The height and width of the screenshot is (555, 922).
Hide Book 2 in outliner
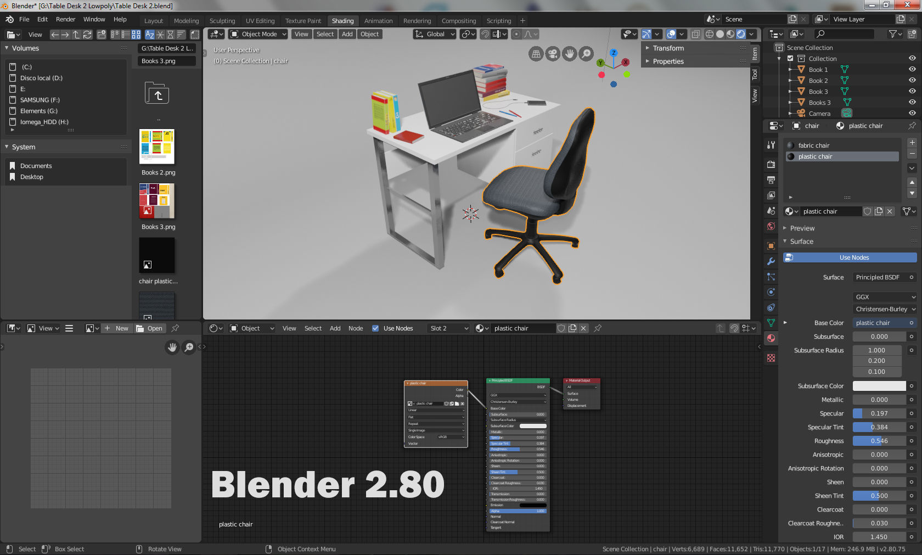click(x=912, y=81)
